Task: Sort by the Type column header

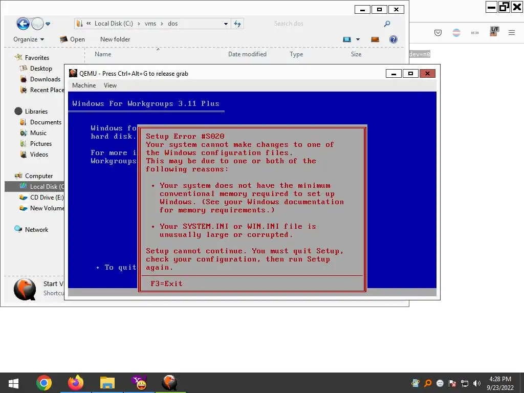Action: click(296, 54)
